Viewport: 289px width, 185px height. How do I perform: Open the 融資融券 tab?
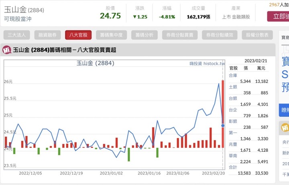click(x=47, y=35)
